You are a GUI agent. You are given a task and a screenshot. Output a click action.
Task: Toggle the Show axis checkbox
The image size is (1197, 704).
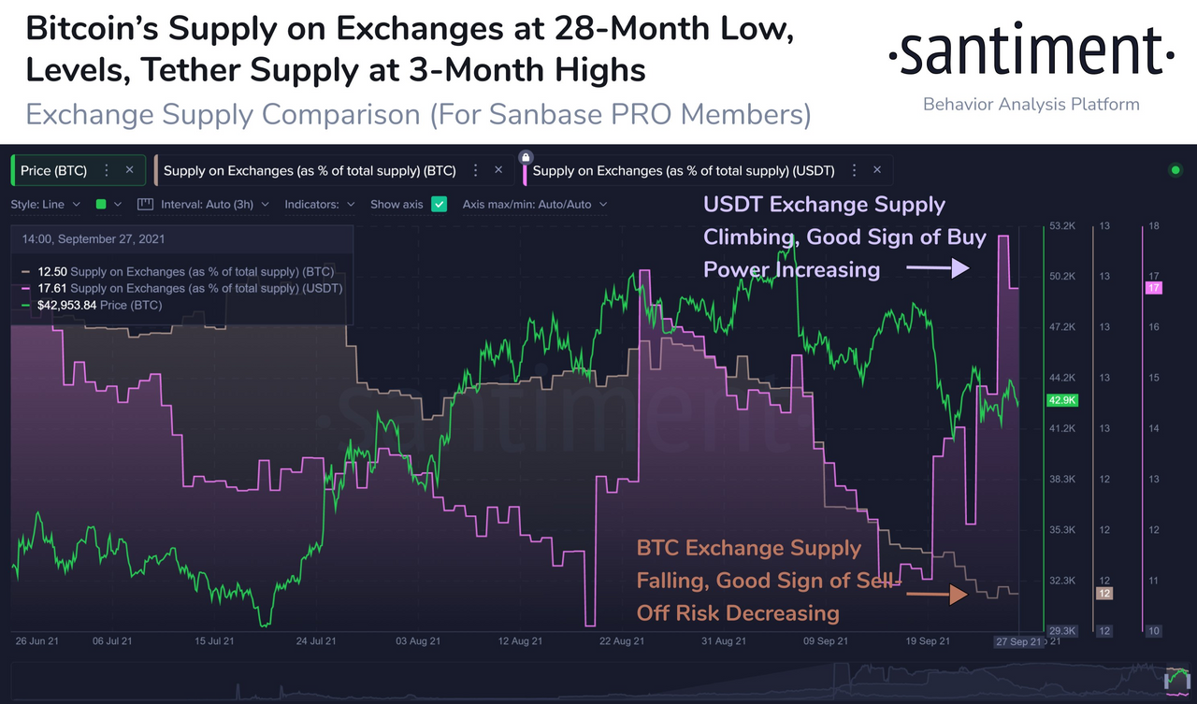click(440, 204)
